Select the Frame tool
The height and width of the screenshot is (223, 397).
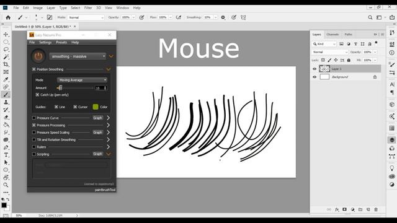(6, 72)
